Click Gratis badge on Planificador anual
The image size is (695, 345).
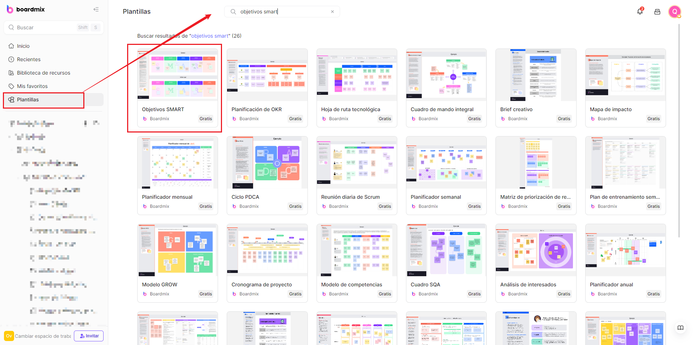click(654, 294)
